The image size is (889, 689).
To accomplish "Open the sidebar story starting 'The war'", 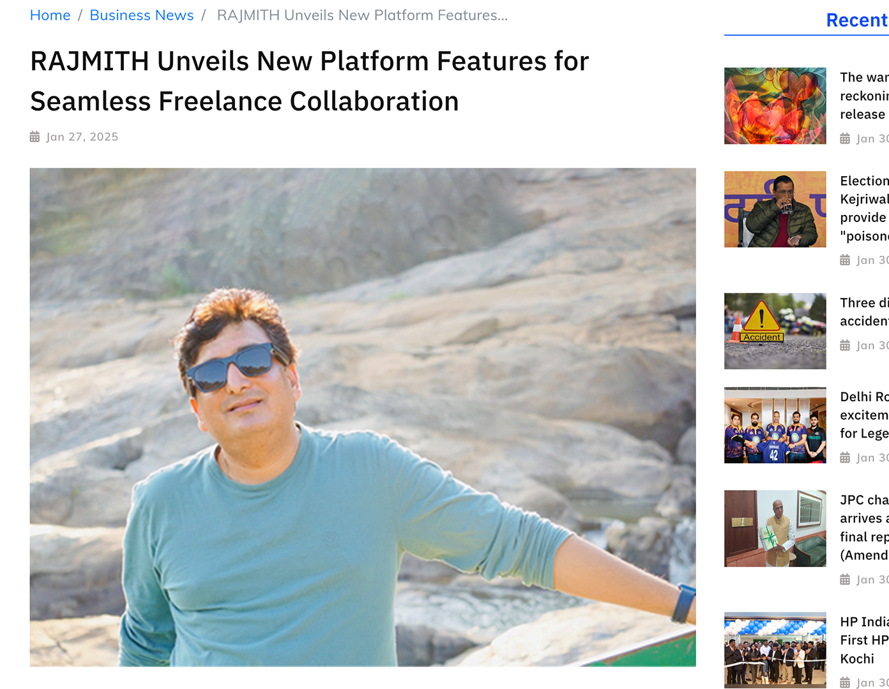I will 864,96.
